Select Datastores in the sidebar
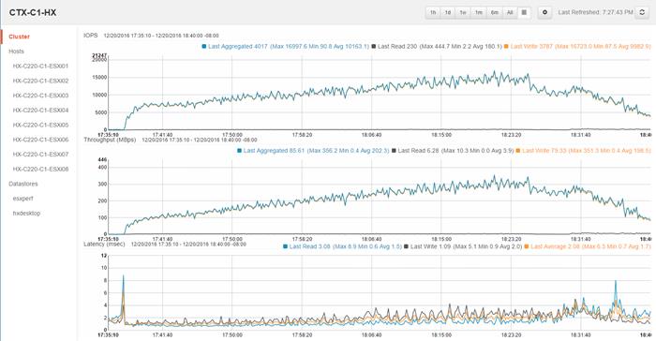This screenshot has height=341, width=656. [23, 184]
